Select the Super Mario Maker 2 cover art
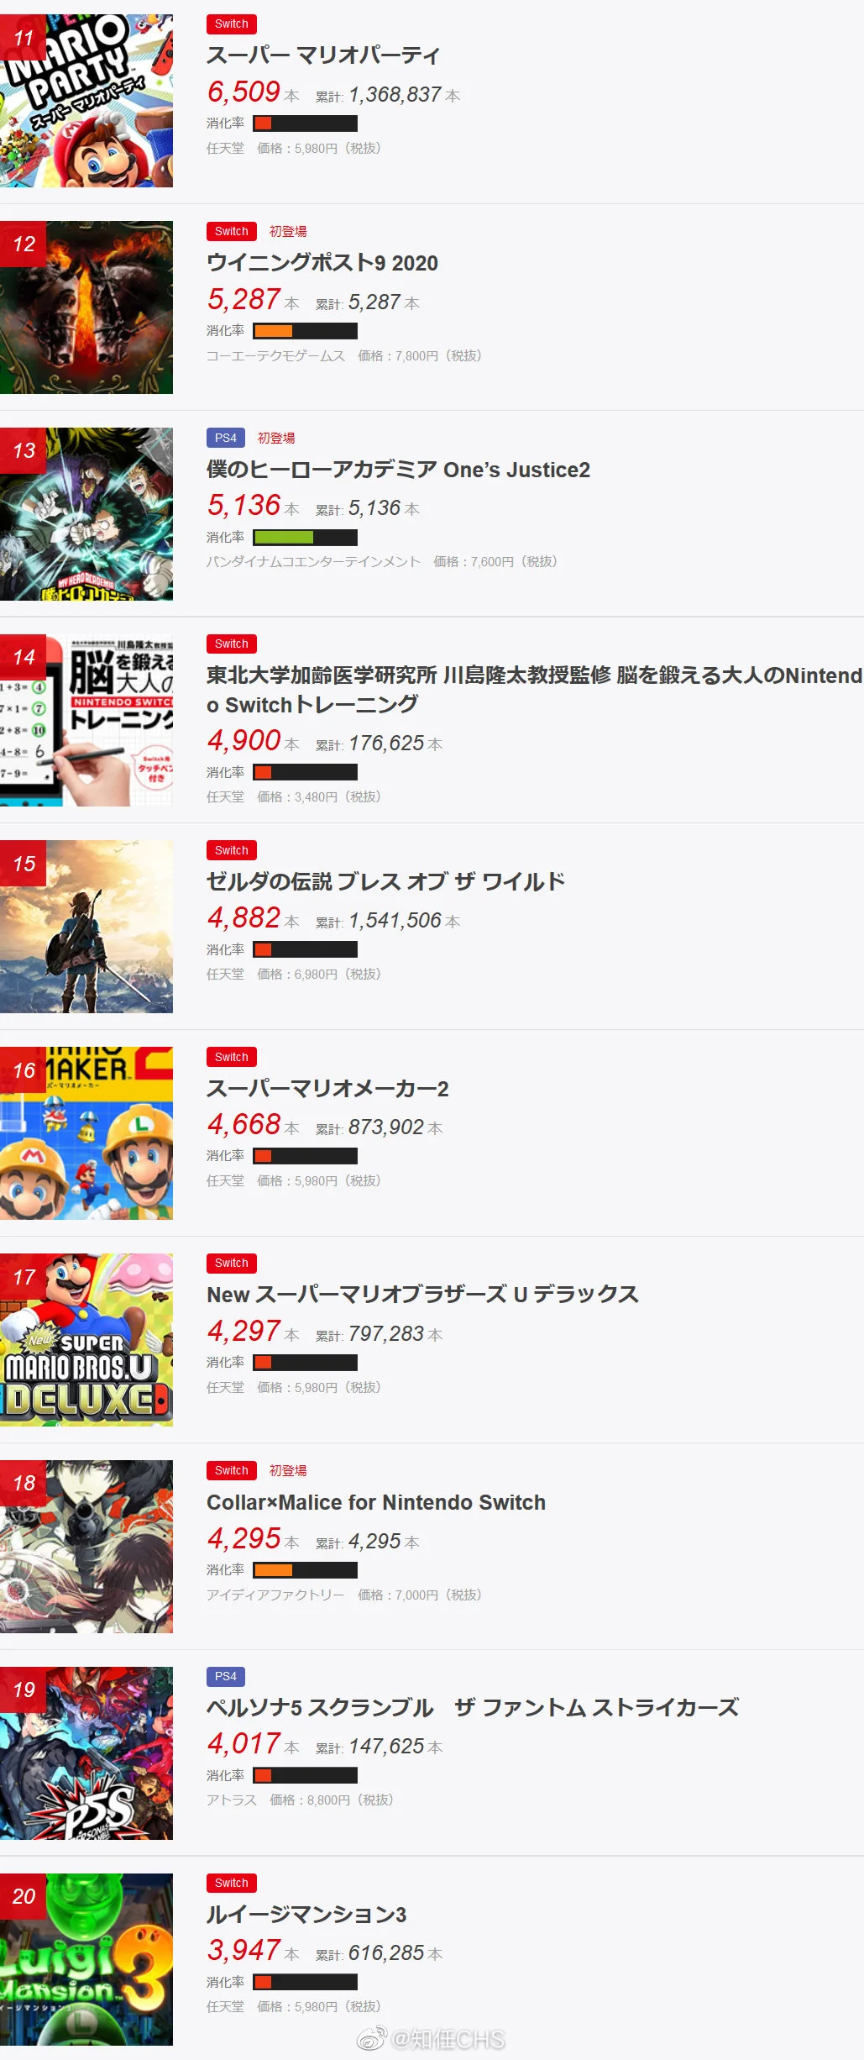 (86, 1133)
